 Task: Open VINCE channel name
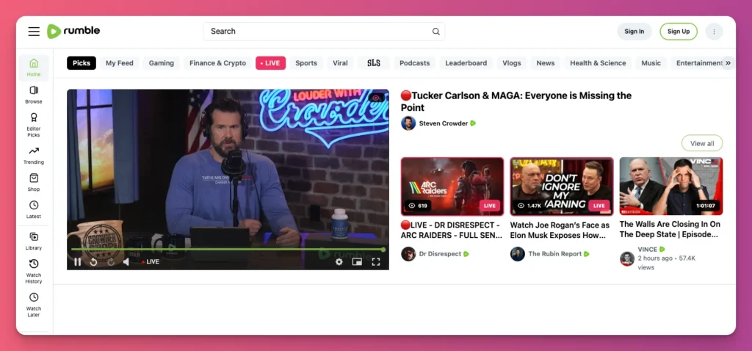pos(647,250)
